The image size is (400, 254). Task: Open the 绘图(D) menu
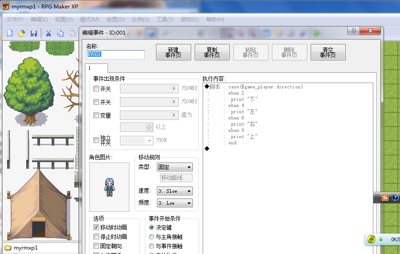point(115,20)
